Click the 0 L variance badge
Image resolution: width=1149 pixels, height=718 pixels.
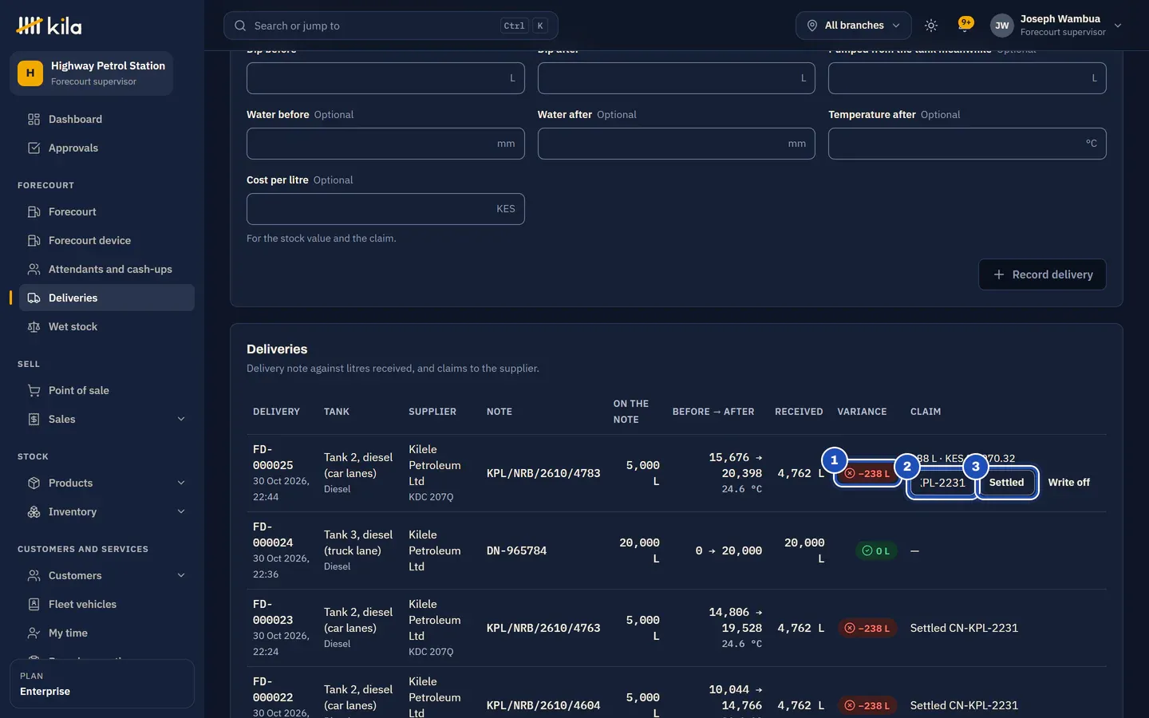point(876,550)
